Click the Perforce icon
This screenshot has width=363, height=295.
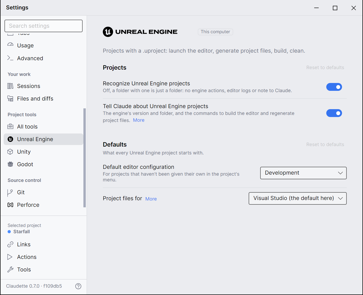(x=10, y=205)
